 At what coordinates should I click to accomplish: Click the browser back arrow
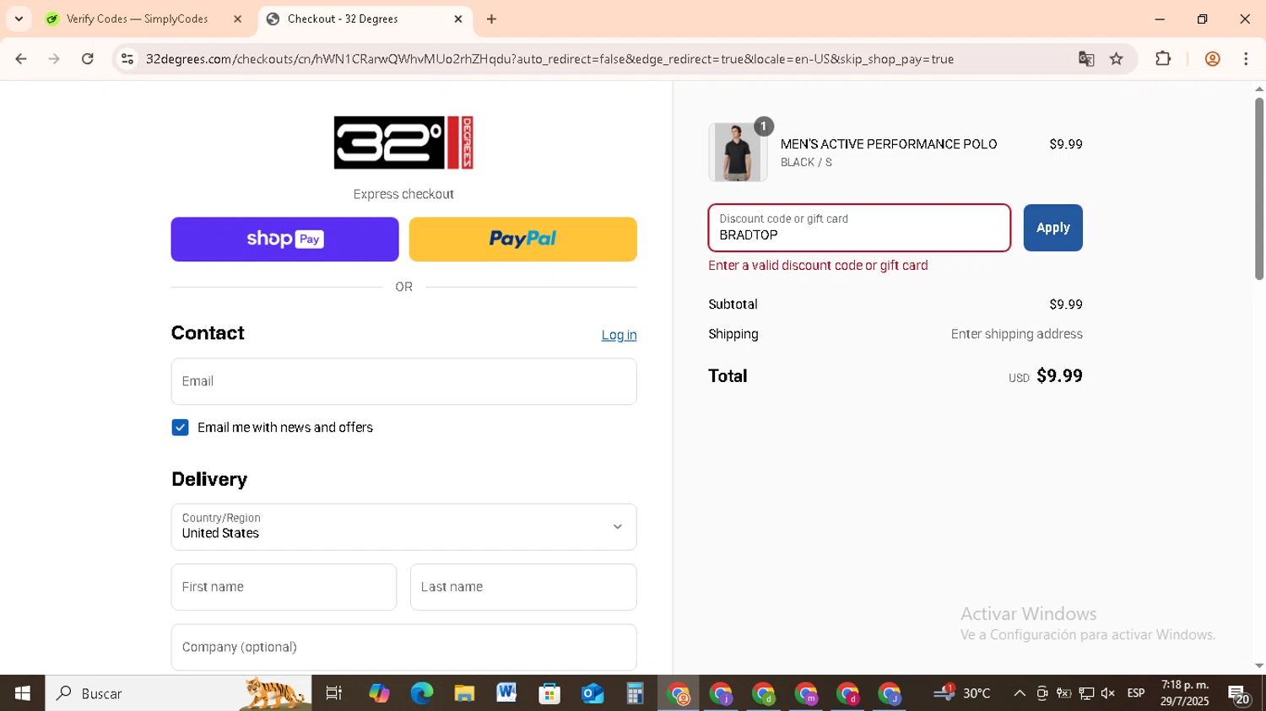[21, 59]
